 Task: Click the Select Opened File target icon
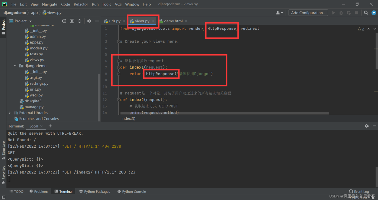click(x=64, y=21)
